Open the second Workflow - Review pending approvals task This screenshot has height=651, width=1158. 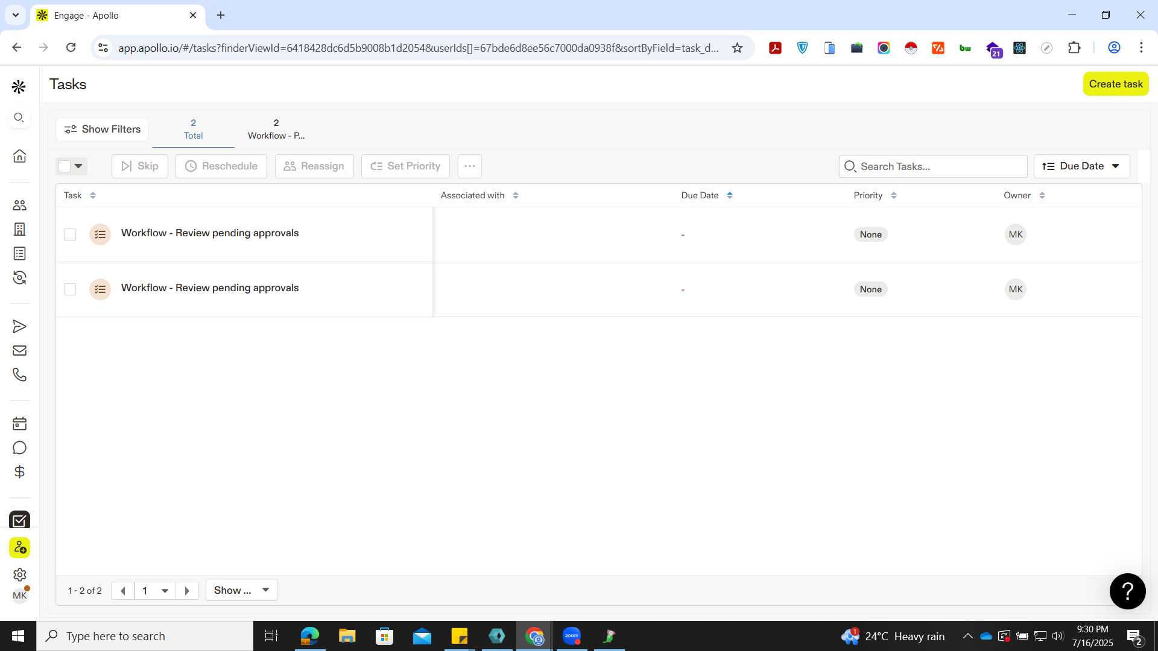pos(210,288)
